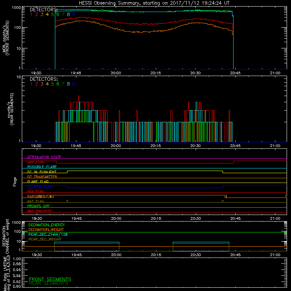The image size is (291, 291).
Task: Click the 10 y-axis value of the rear segments plot
Action: pyautogui.click(x=19, y=77)
